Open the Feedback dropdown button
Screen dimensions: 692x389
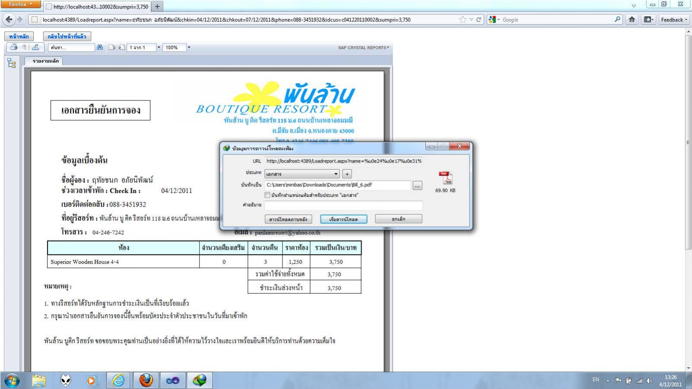(x=674, y=19)
